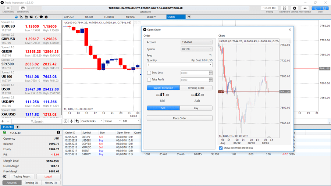This screenshot has height=186, width=331.
Task: Open account gears settings icon near Trading Report
Action: click(5, 176)
